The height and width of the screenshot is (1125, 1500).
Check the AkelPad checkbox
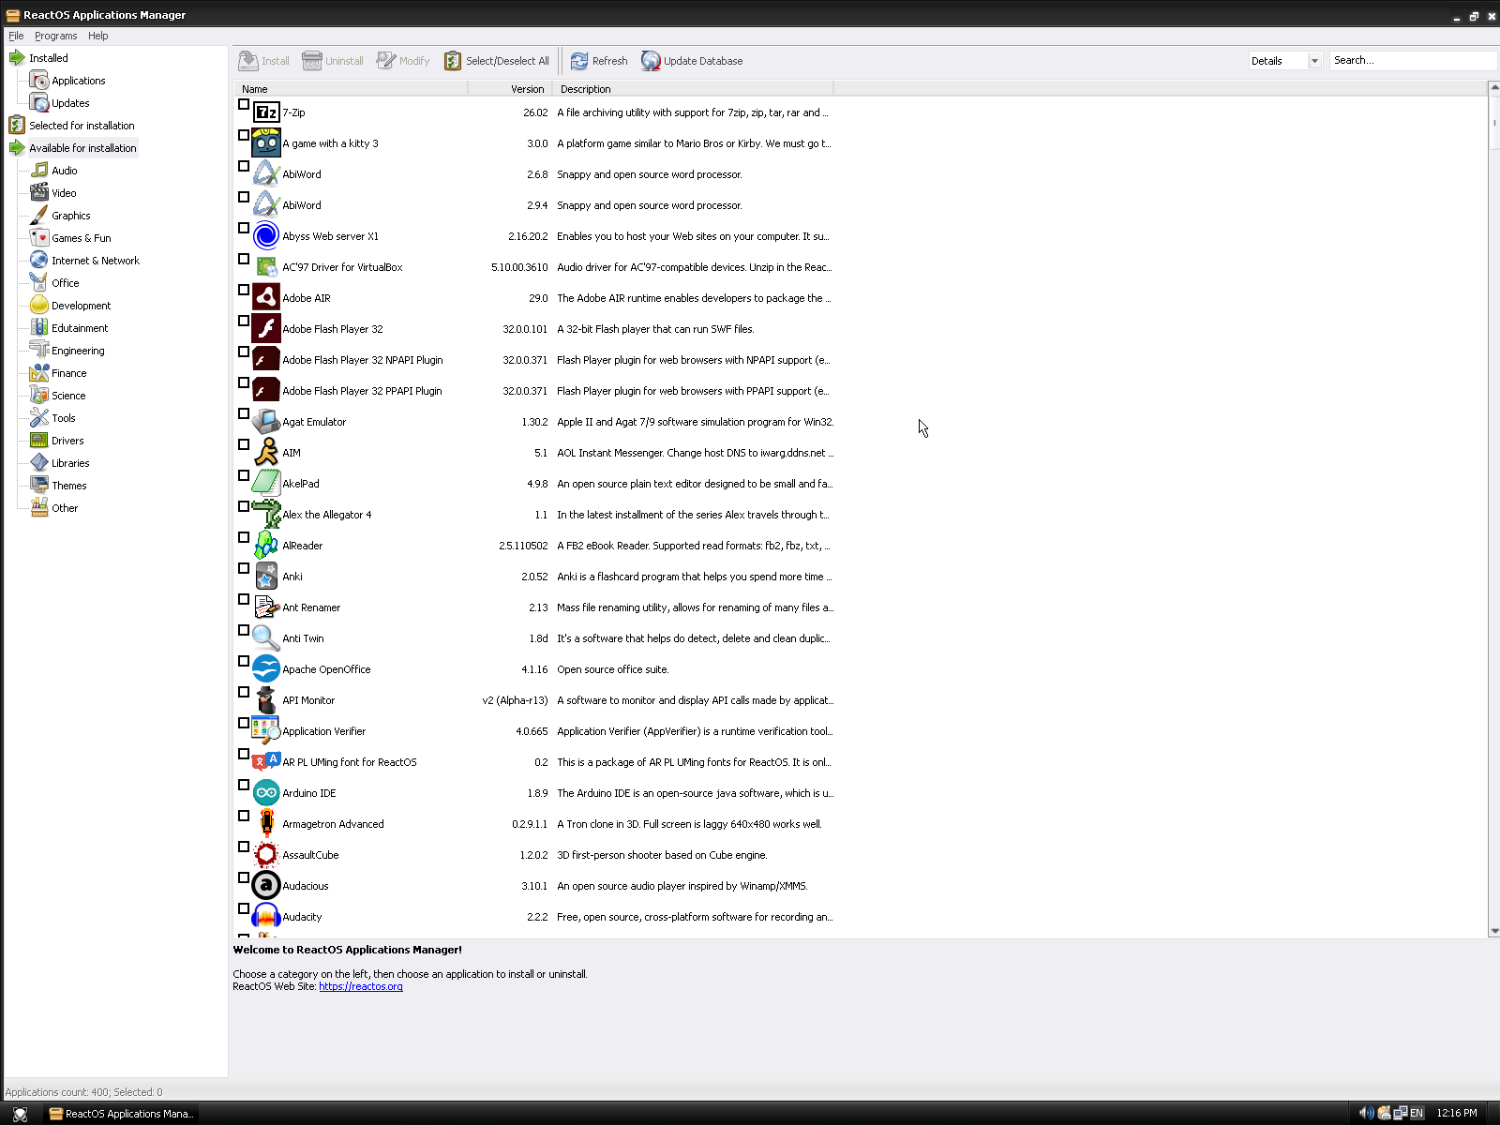(x=244, y=475)
